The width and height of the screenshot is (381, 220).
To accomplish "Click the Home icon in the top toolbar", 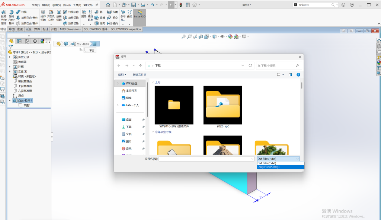I will pos(108,5).
